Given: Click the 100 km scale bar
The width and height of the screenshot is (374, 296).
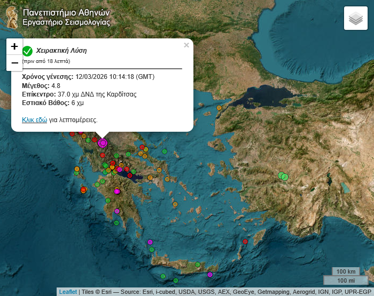Looking at the screenshot, I should [346, 271].
